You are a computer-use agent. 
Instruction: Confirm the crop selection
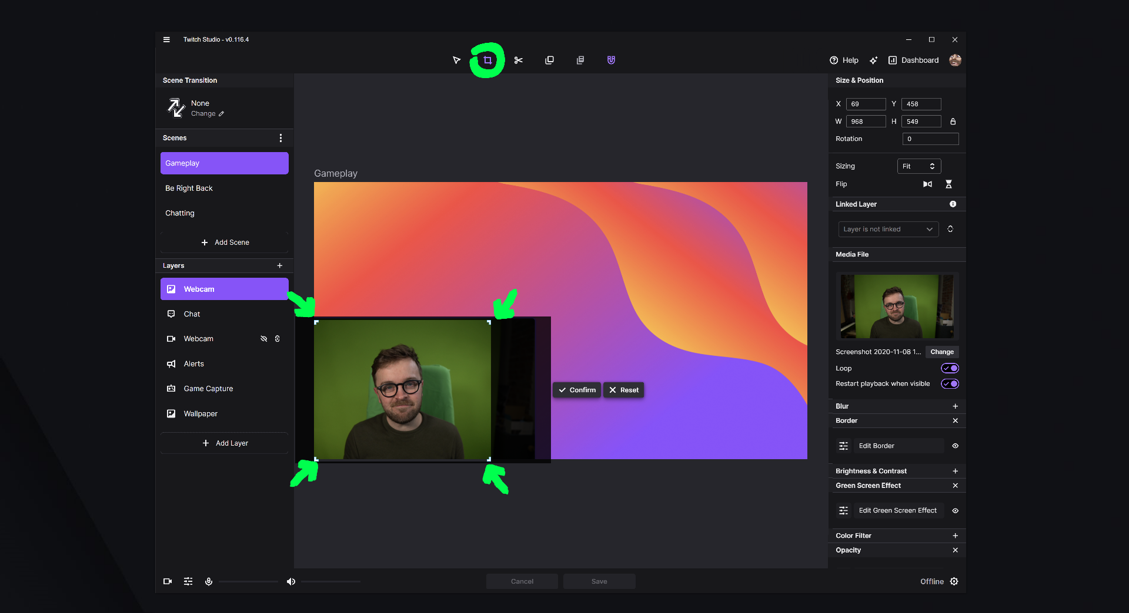point(577,390)
